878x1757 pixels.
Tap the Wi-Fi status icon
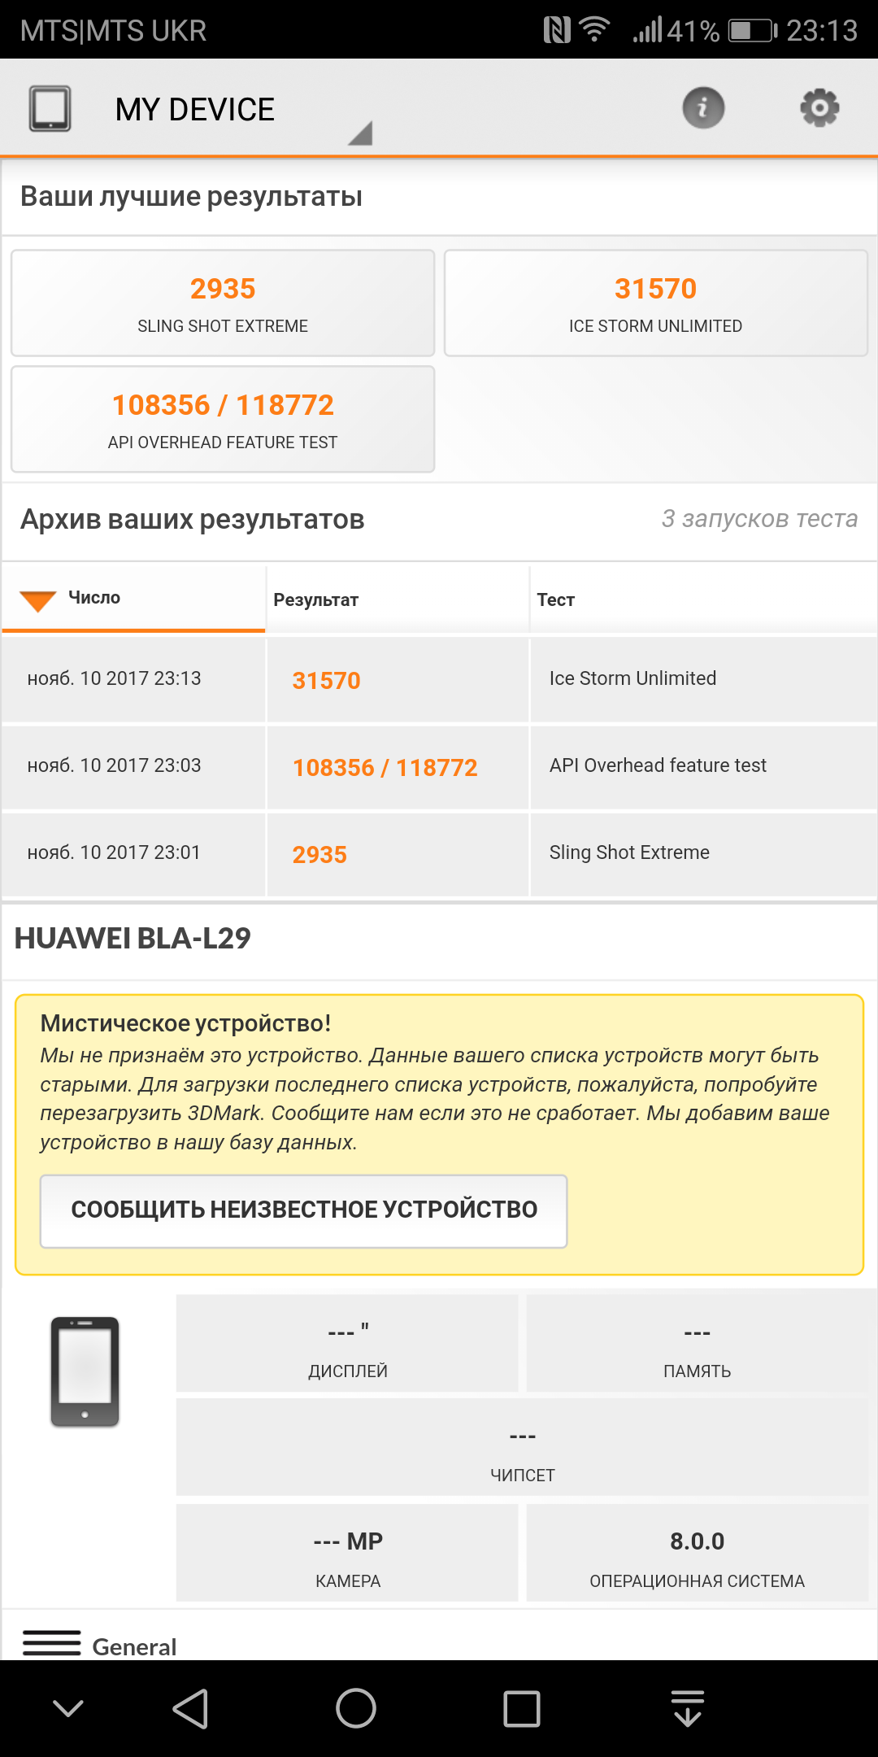coord(595,30)
